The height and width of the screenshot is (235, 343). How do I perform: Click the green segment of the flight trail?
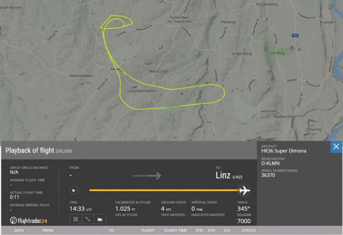[x=173, y=107]
